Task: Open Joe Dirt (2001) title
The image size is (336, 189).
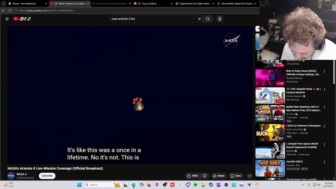Action: click(x=294, y=162)
